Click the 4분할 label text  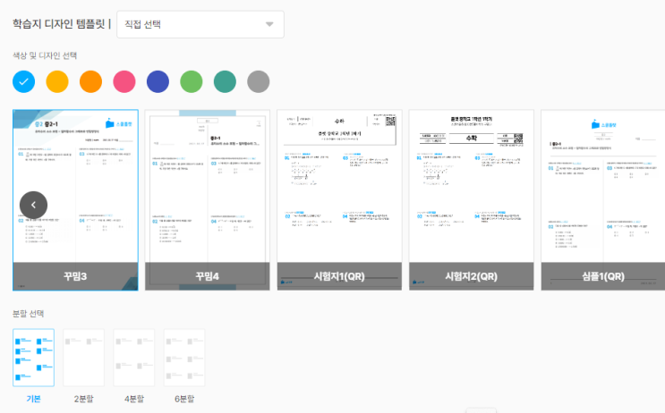click(x=134, y=399)
